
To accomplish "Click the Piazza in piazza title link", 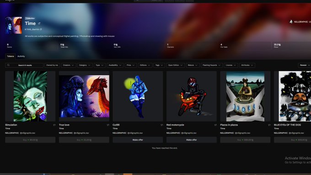I will [x=229, y=125].
